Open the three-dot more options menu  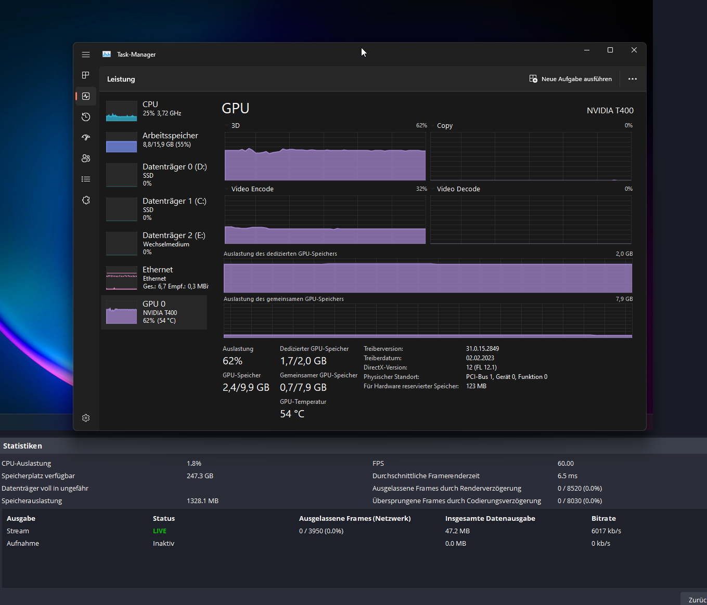pos(633,79)
